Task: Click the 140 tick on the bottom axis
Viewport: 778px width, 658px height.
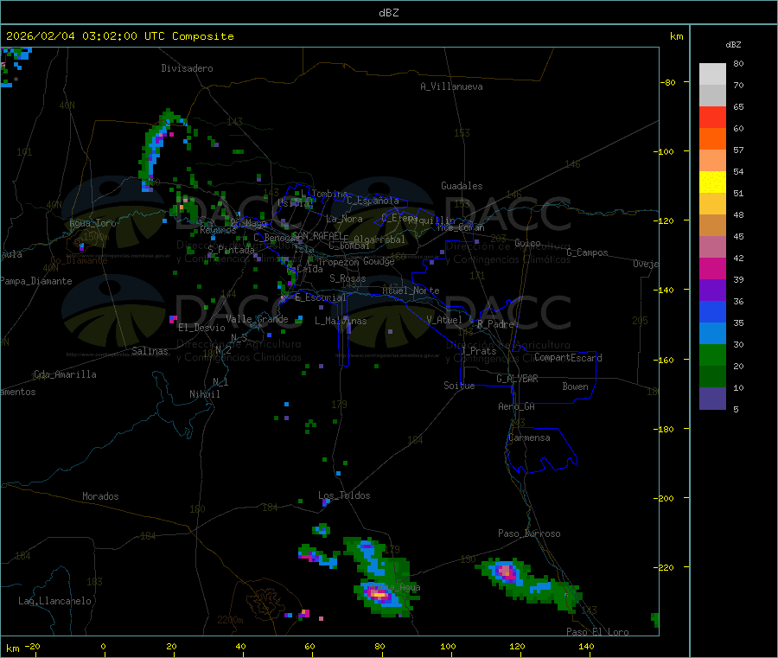Action: 586,646
